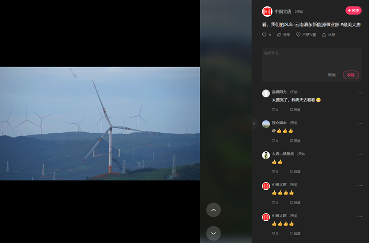Like 逸卿阳光's comment
370x243 pixels.
pos(274,110)
